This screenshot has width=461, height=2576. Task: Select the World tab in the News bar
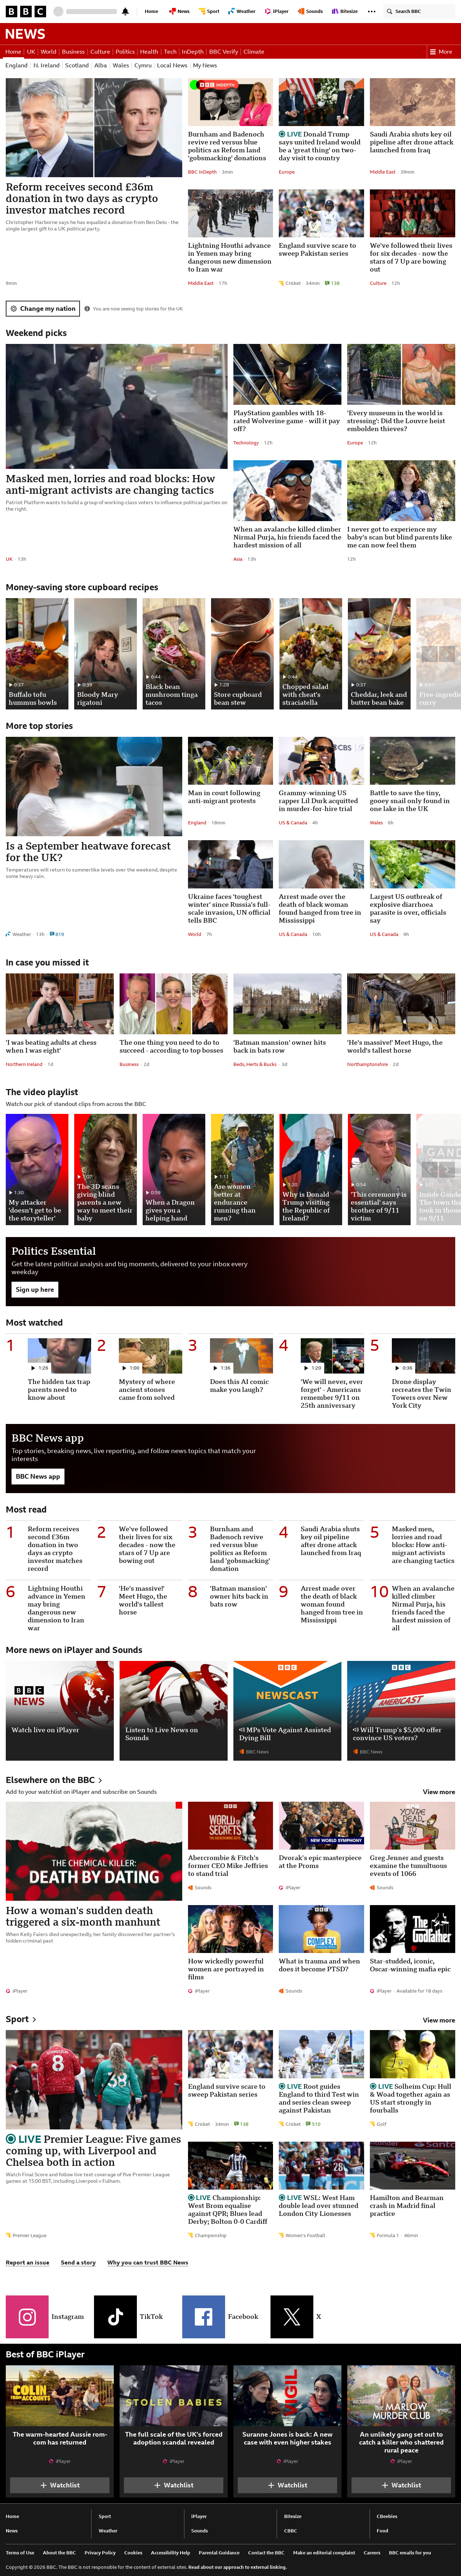[48, 51]
